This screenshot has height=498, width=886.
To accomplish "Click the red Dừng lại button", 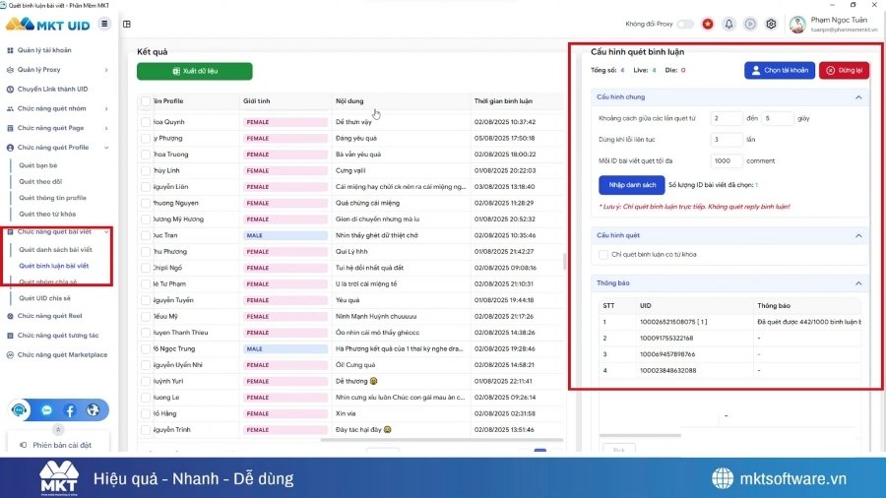I will (845, 70).
